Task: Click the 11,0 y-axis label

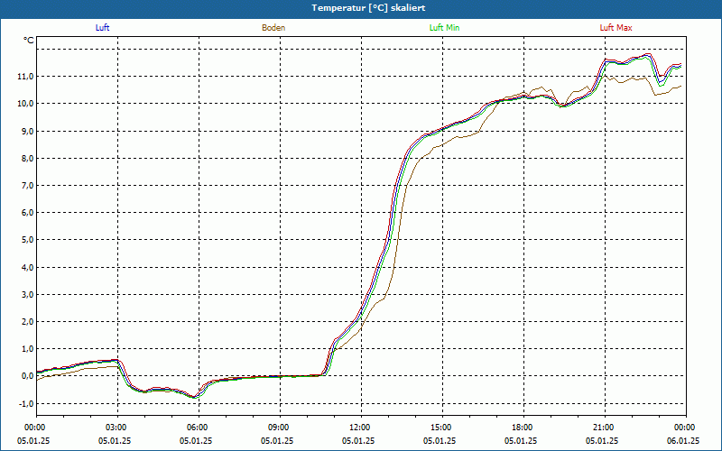Action: pos(25,77)
